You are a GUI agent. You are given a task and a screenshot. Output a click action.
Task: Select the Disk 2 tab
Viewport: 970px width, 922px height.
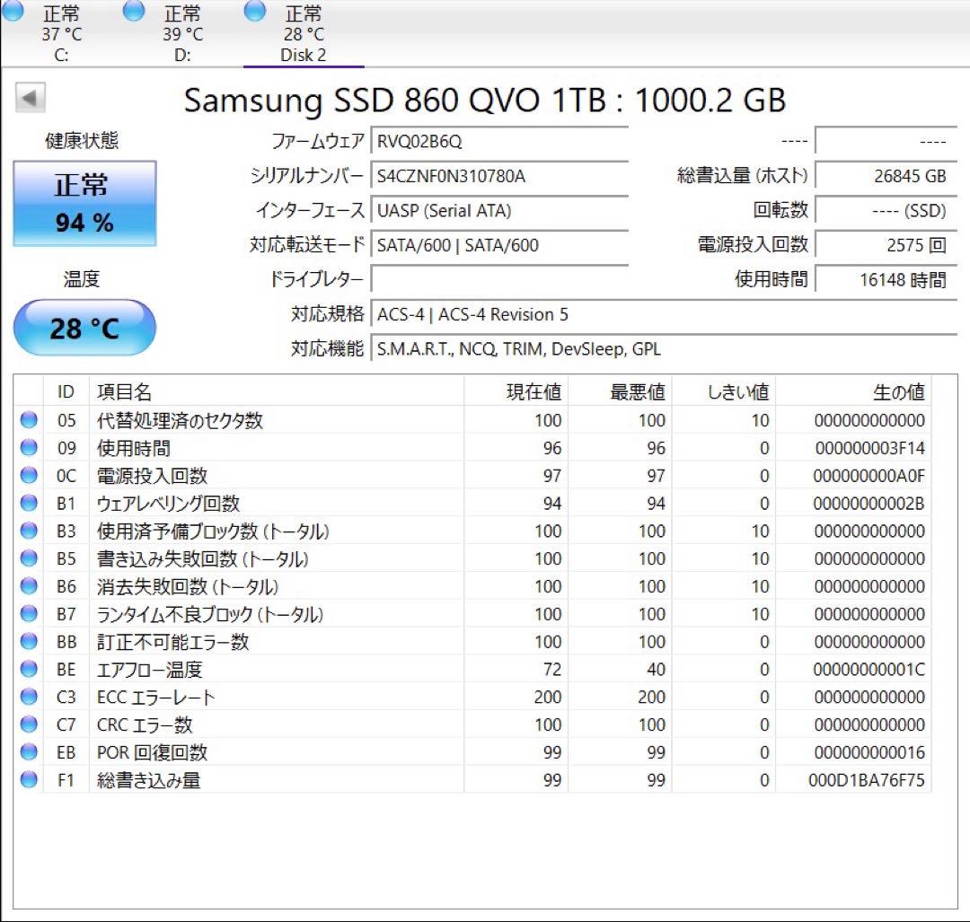(304, 33)
